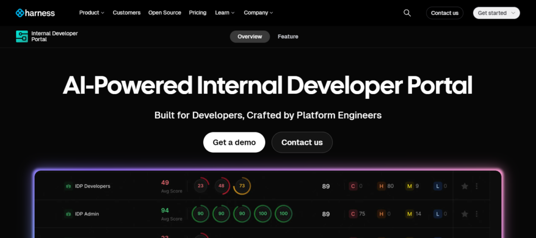Open the kebab menu for IDP Developers row
Viewport: 536px width, 238px height.
[x=476, y=186]
